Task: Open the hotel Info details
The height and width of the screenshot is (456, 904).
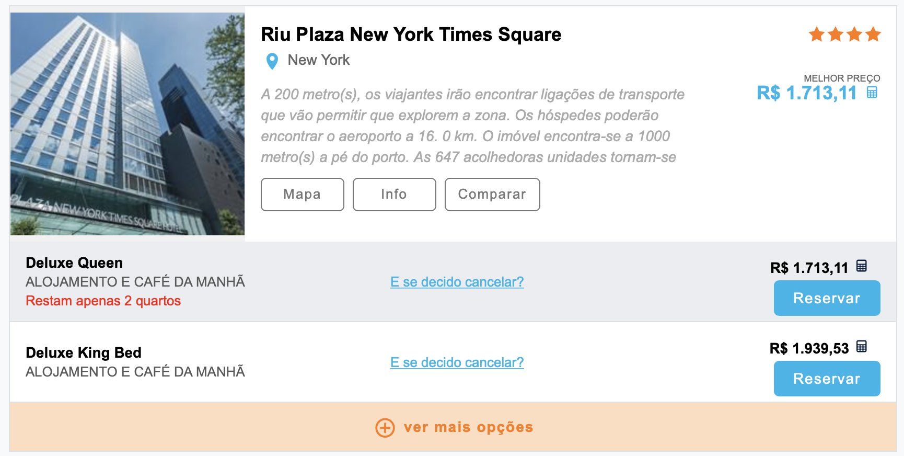Action: pos(394,195)
